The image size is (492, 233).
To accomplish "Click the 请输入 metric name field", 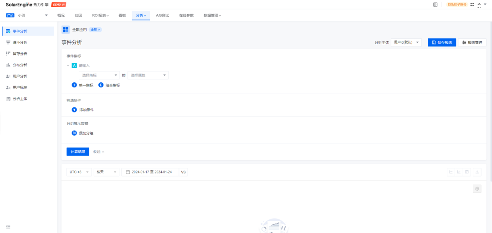I will tap(84, 66).
